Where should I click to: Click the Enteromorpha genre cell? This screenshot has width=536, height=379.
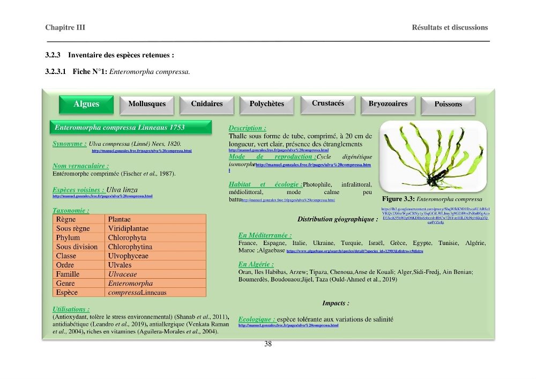(155, 283)
